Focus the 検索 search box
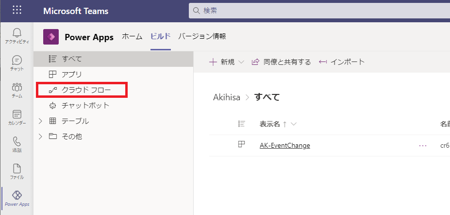The image size is (450, 215). point(319,11)
